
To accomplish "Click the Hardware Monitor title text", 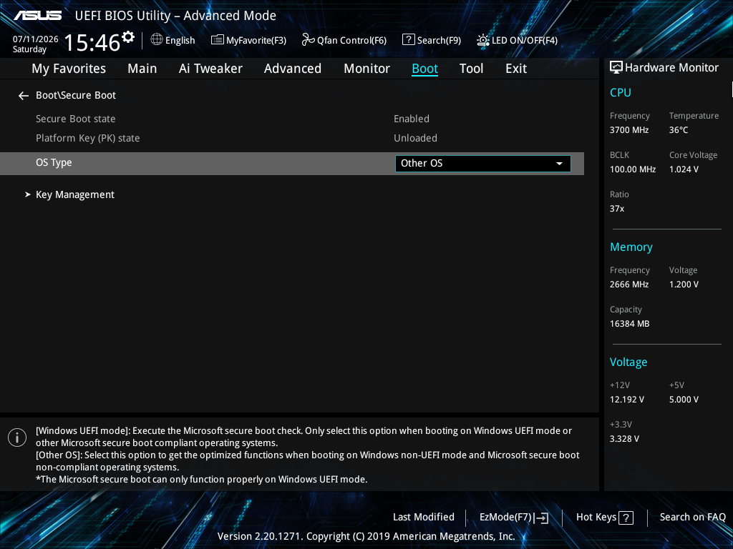I will [x=671, y=68].
